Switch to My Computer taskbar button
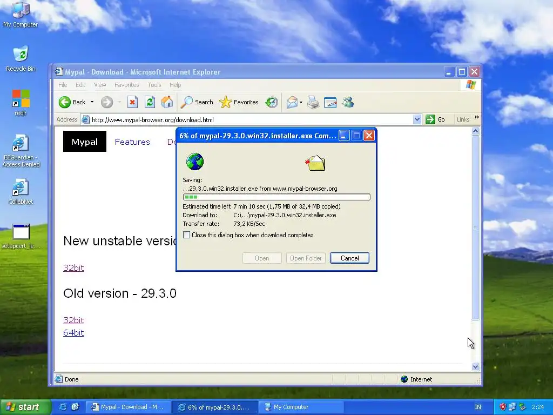This screenshot has height=415, width=553. (301, 407)
